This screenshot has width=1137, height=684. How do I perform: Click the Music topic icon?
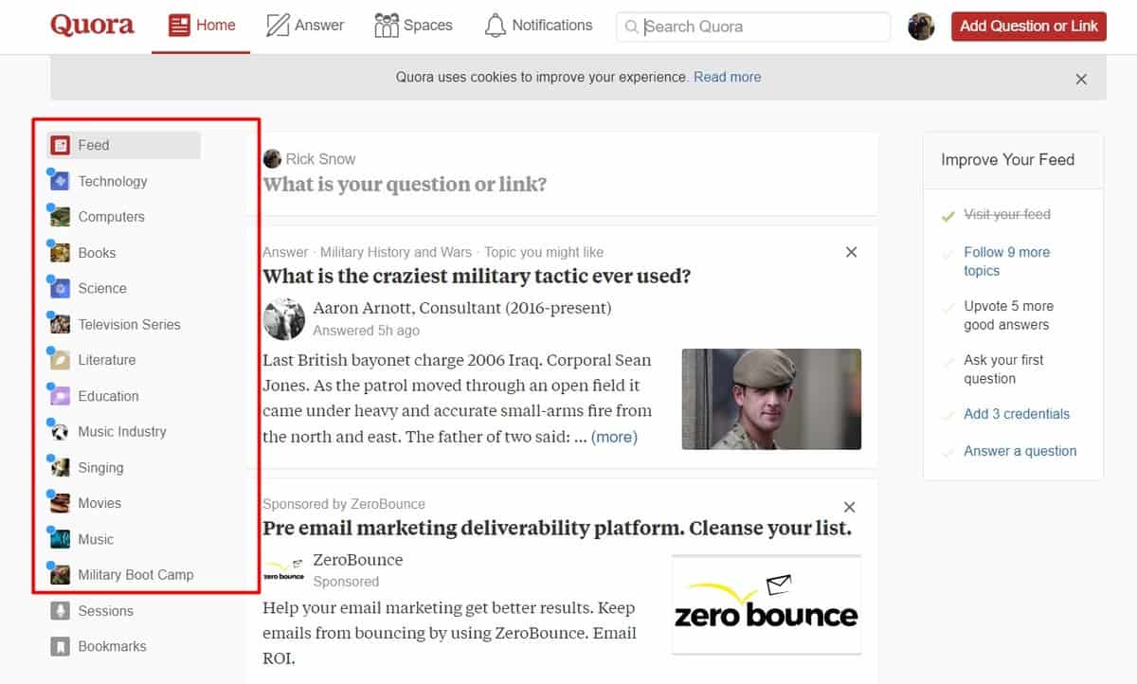pyautogui.click(x=61, y=539)
